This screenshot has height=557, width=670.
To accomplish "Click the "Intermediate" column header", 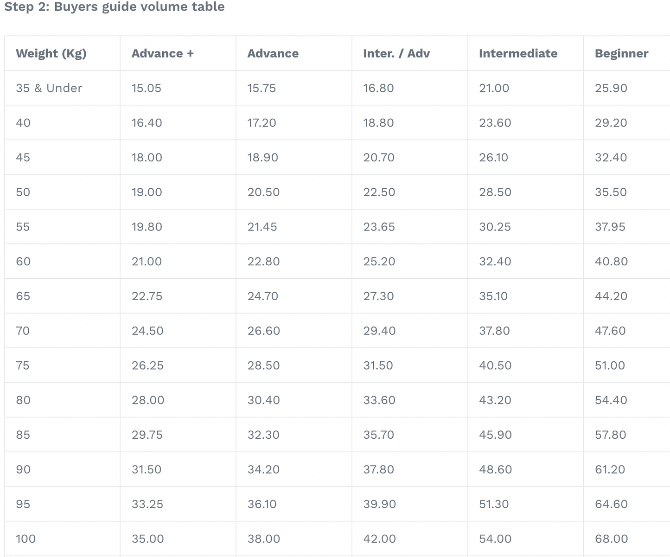I will [518, 53].
